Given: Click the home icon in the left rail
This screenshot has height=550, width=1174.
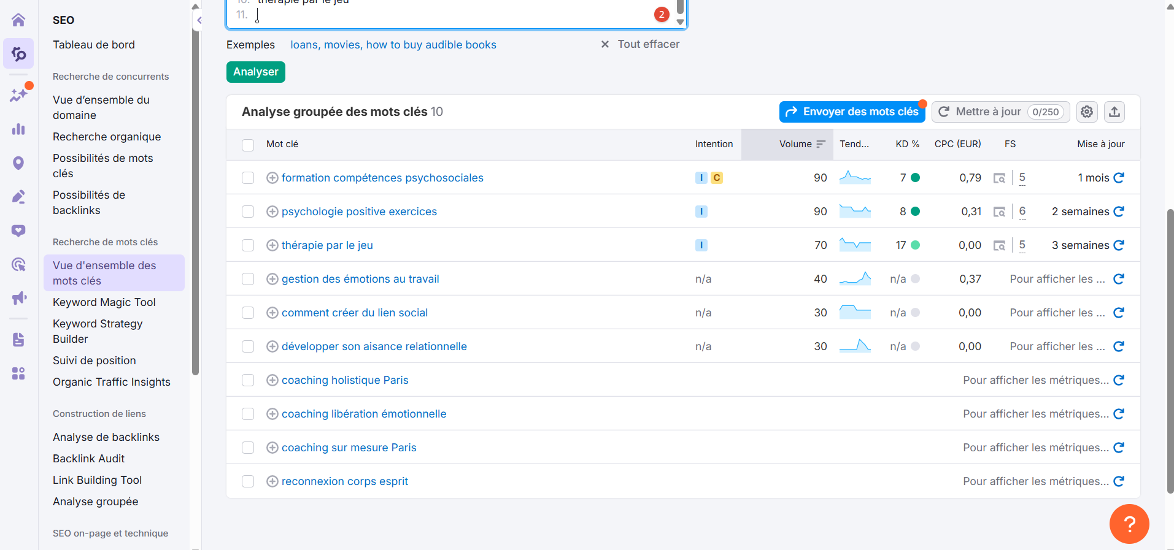Looking at the screenshot, I should (18, 20).
